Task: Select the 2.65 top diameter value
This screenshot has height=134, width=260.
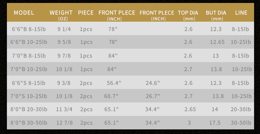Action: coord(190,109)
